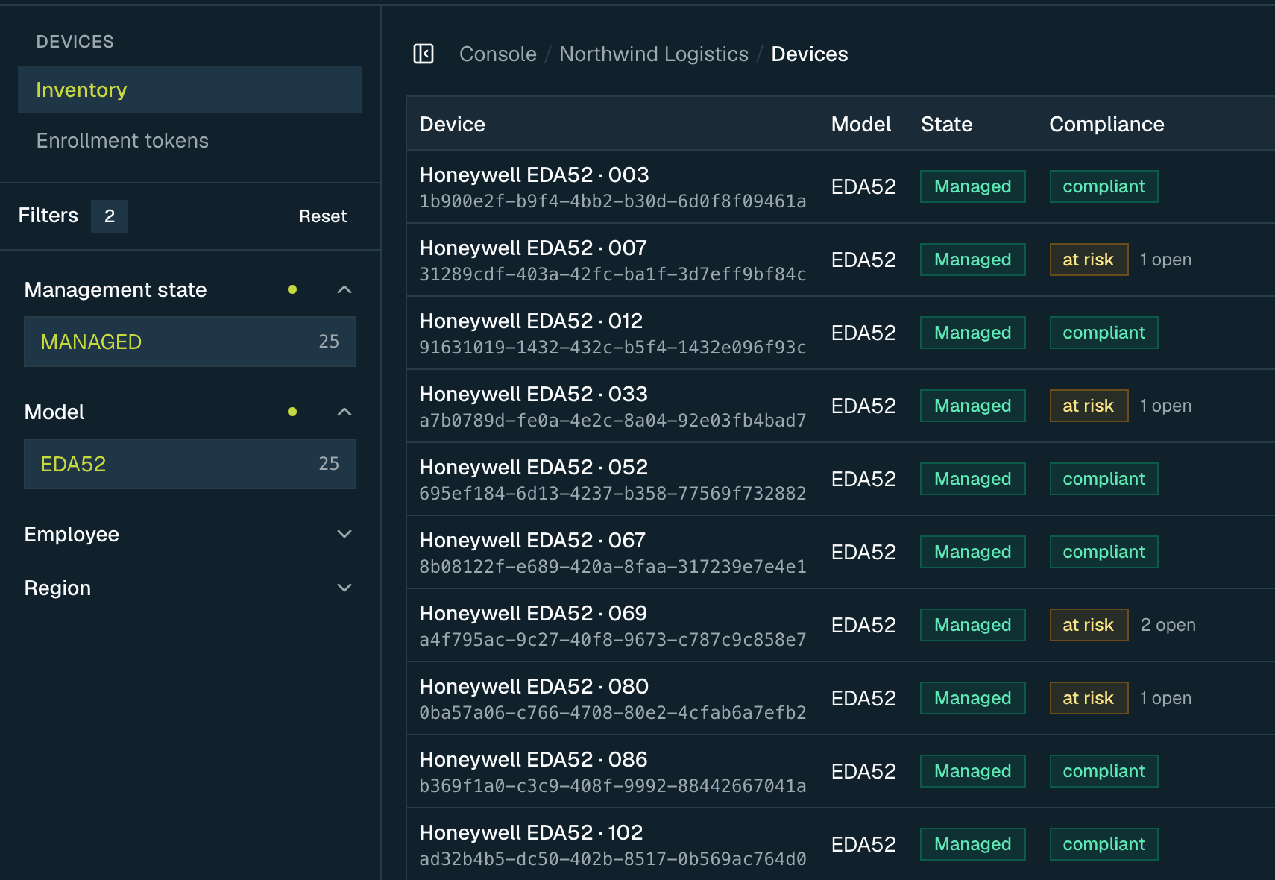Click Managed state badge for device 003
Viewport: 1275px width, 880px height.
coord(973,186)
